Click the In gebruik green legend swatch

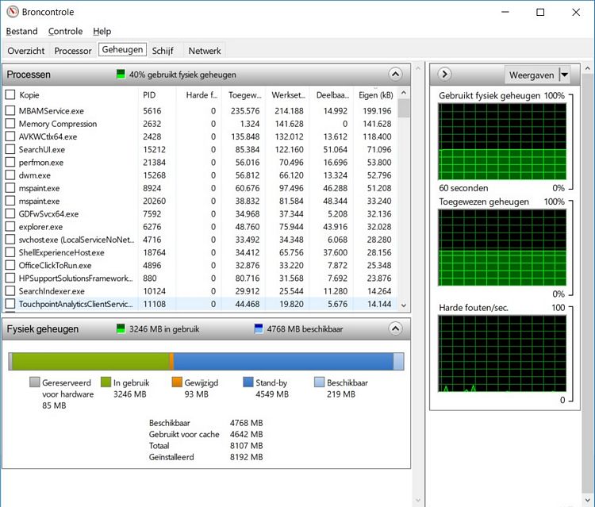pos(106,382)
